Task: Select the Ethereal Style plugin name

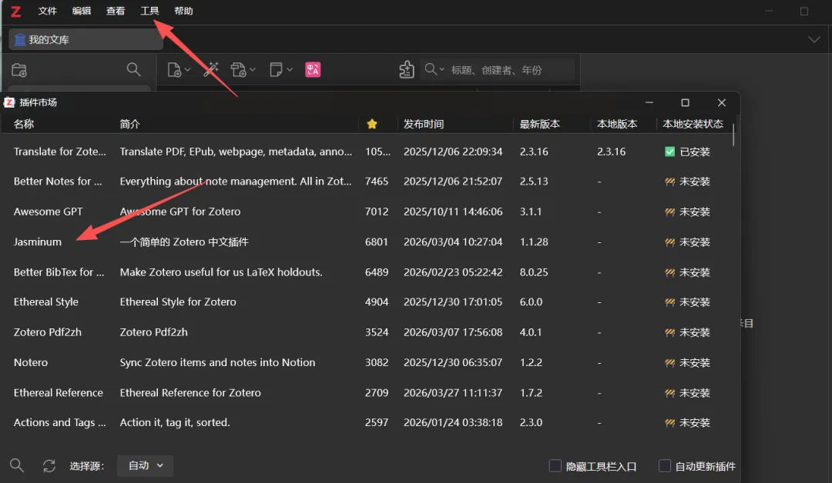Action: pyautogui.click(x=45, y=301)
